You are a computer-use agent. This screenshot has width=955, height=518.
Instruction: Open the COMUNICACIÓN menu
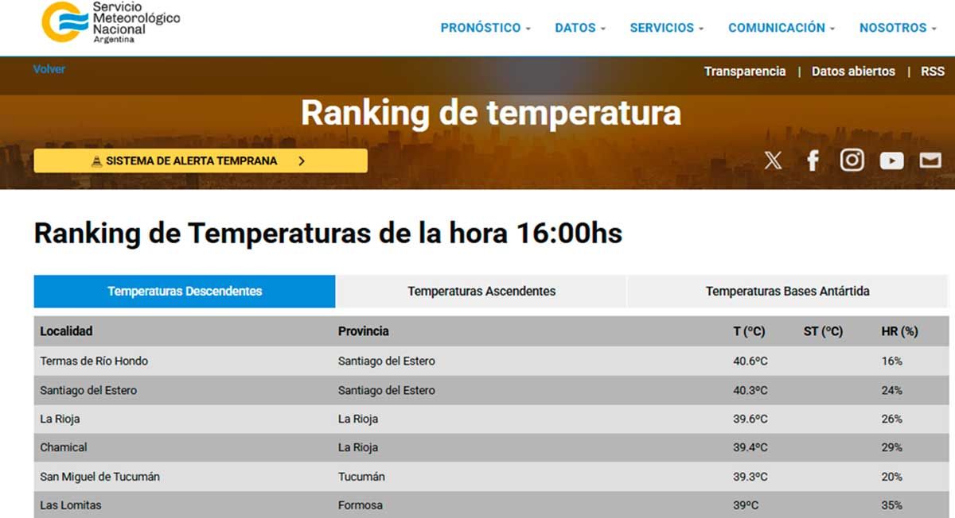pos(781,28)
